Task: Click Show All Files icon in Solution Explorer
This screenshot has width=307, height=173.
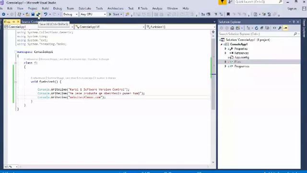Action: pos(267,28)
